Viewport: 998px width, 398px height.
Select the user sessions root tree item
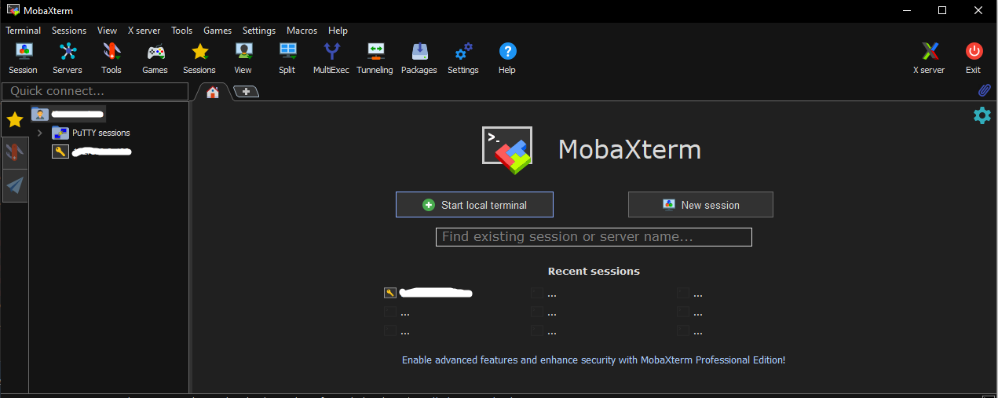tap(68, 115)
